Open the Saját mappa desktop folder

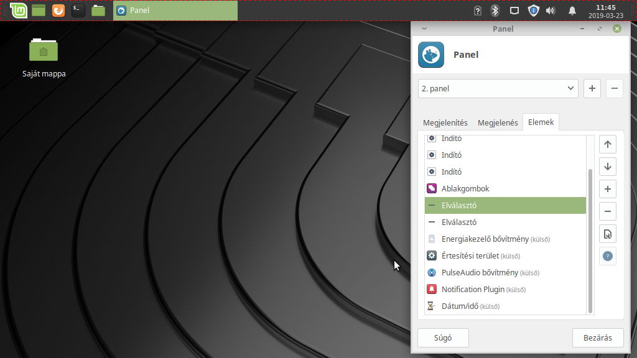44,58
